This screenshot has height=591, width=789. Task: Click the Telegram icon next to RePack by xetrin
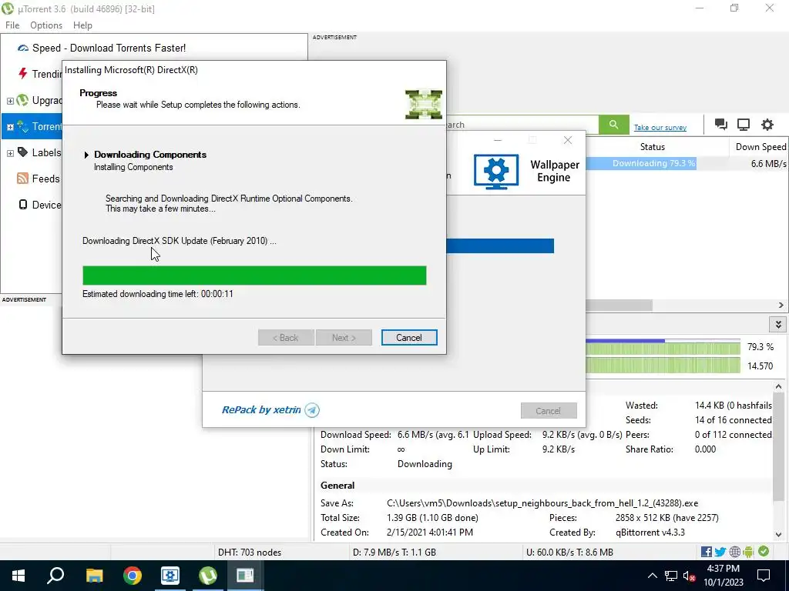(x=312, y=410)
